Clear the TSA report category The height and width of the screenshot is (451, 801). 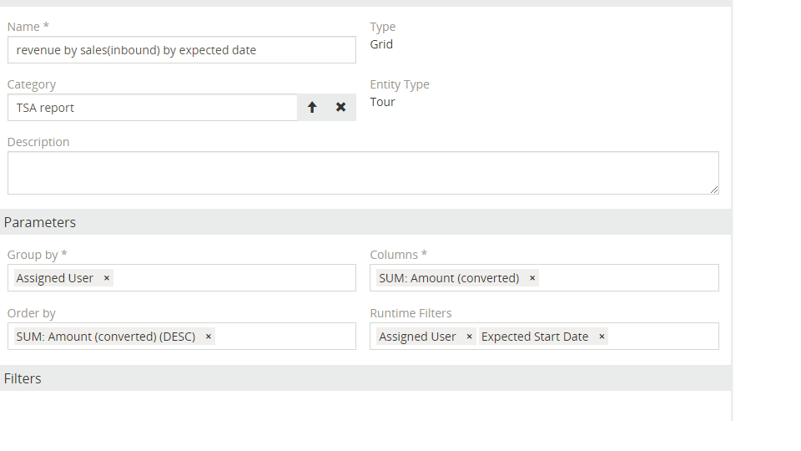point(340,107)
